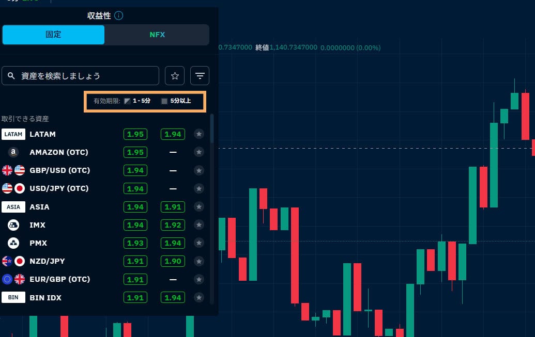Open the asset filter options icon

point(200,76)
